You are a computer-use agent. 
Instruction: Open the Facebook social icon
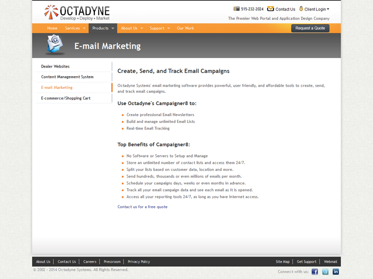[315, 272]
